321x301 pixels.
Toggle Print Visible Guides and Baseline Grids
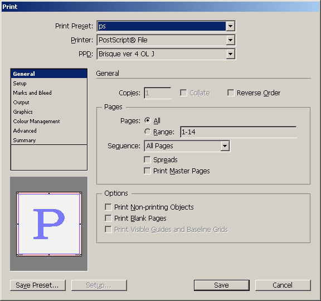point(108,229)
